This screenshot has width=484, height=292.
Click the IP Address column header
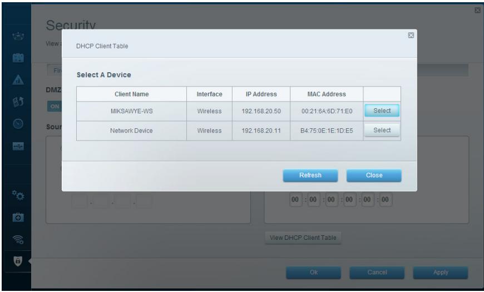pyautogui.click(x=261, y=94)
